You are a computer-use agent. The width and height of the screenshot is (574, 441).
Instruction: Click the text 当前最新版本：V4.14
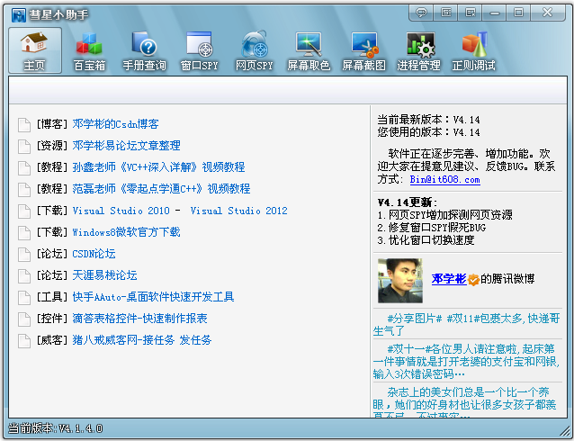(x=428, y=120)
